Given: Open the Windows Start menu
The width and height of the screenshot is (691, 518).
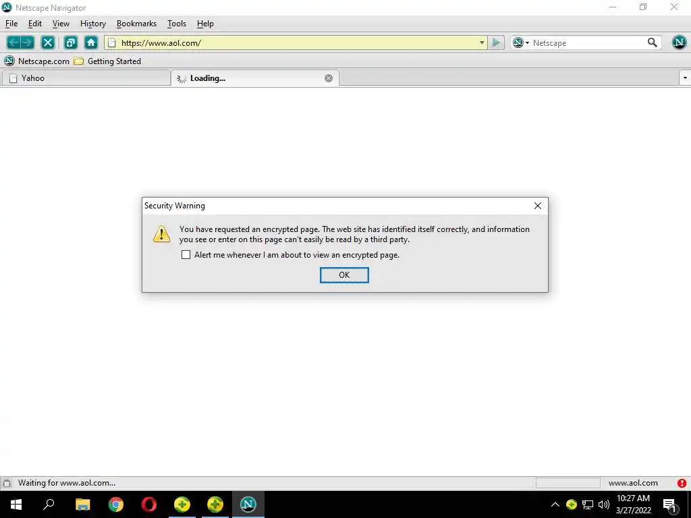Looking at the screenshot, I should (16, 505).
